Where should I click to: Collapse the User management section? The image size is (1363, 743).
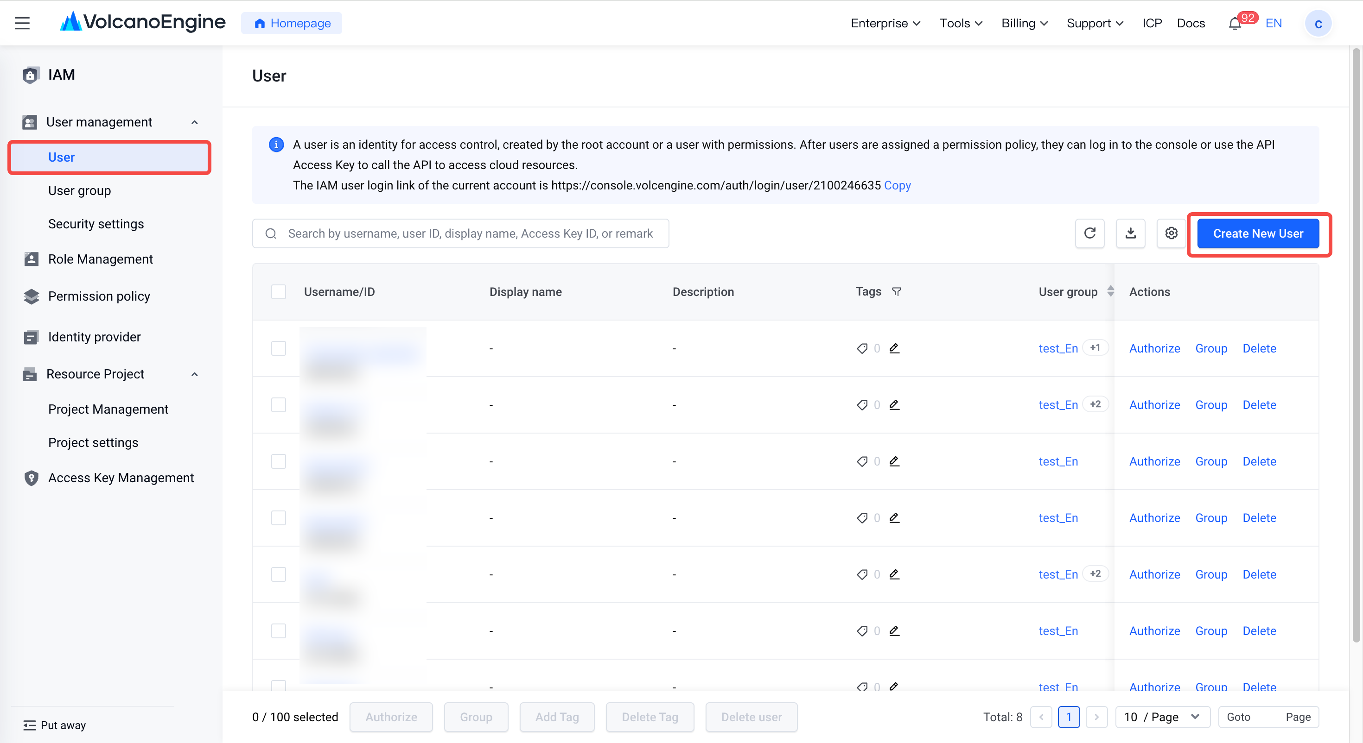coord(195,122)
